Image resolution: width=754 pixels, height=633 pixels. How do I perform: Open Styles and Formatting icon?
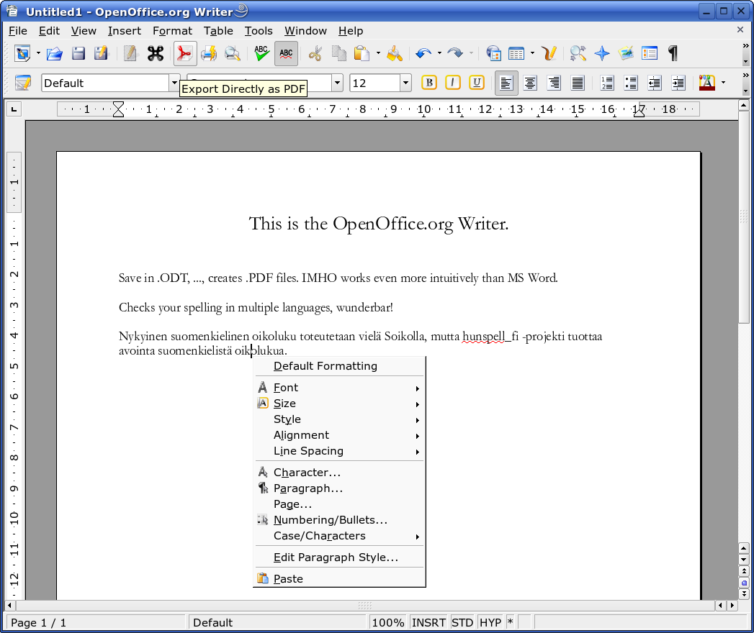[x=22, y=83]
